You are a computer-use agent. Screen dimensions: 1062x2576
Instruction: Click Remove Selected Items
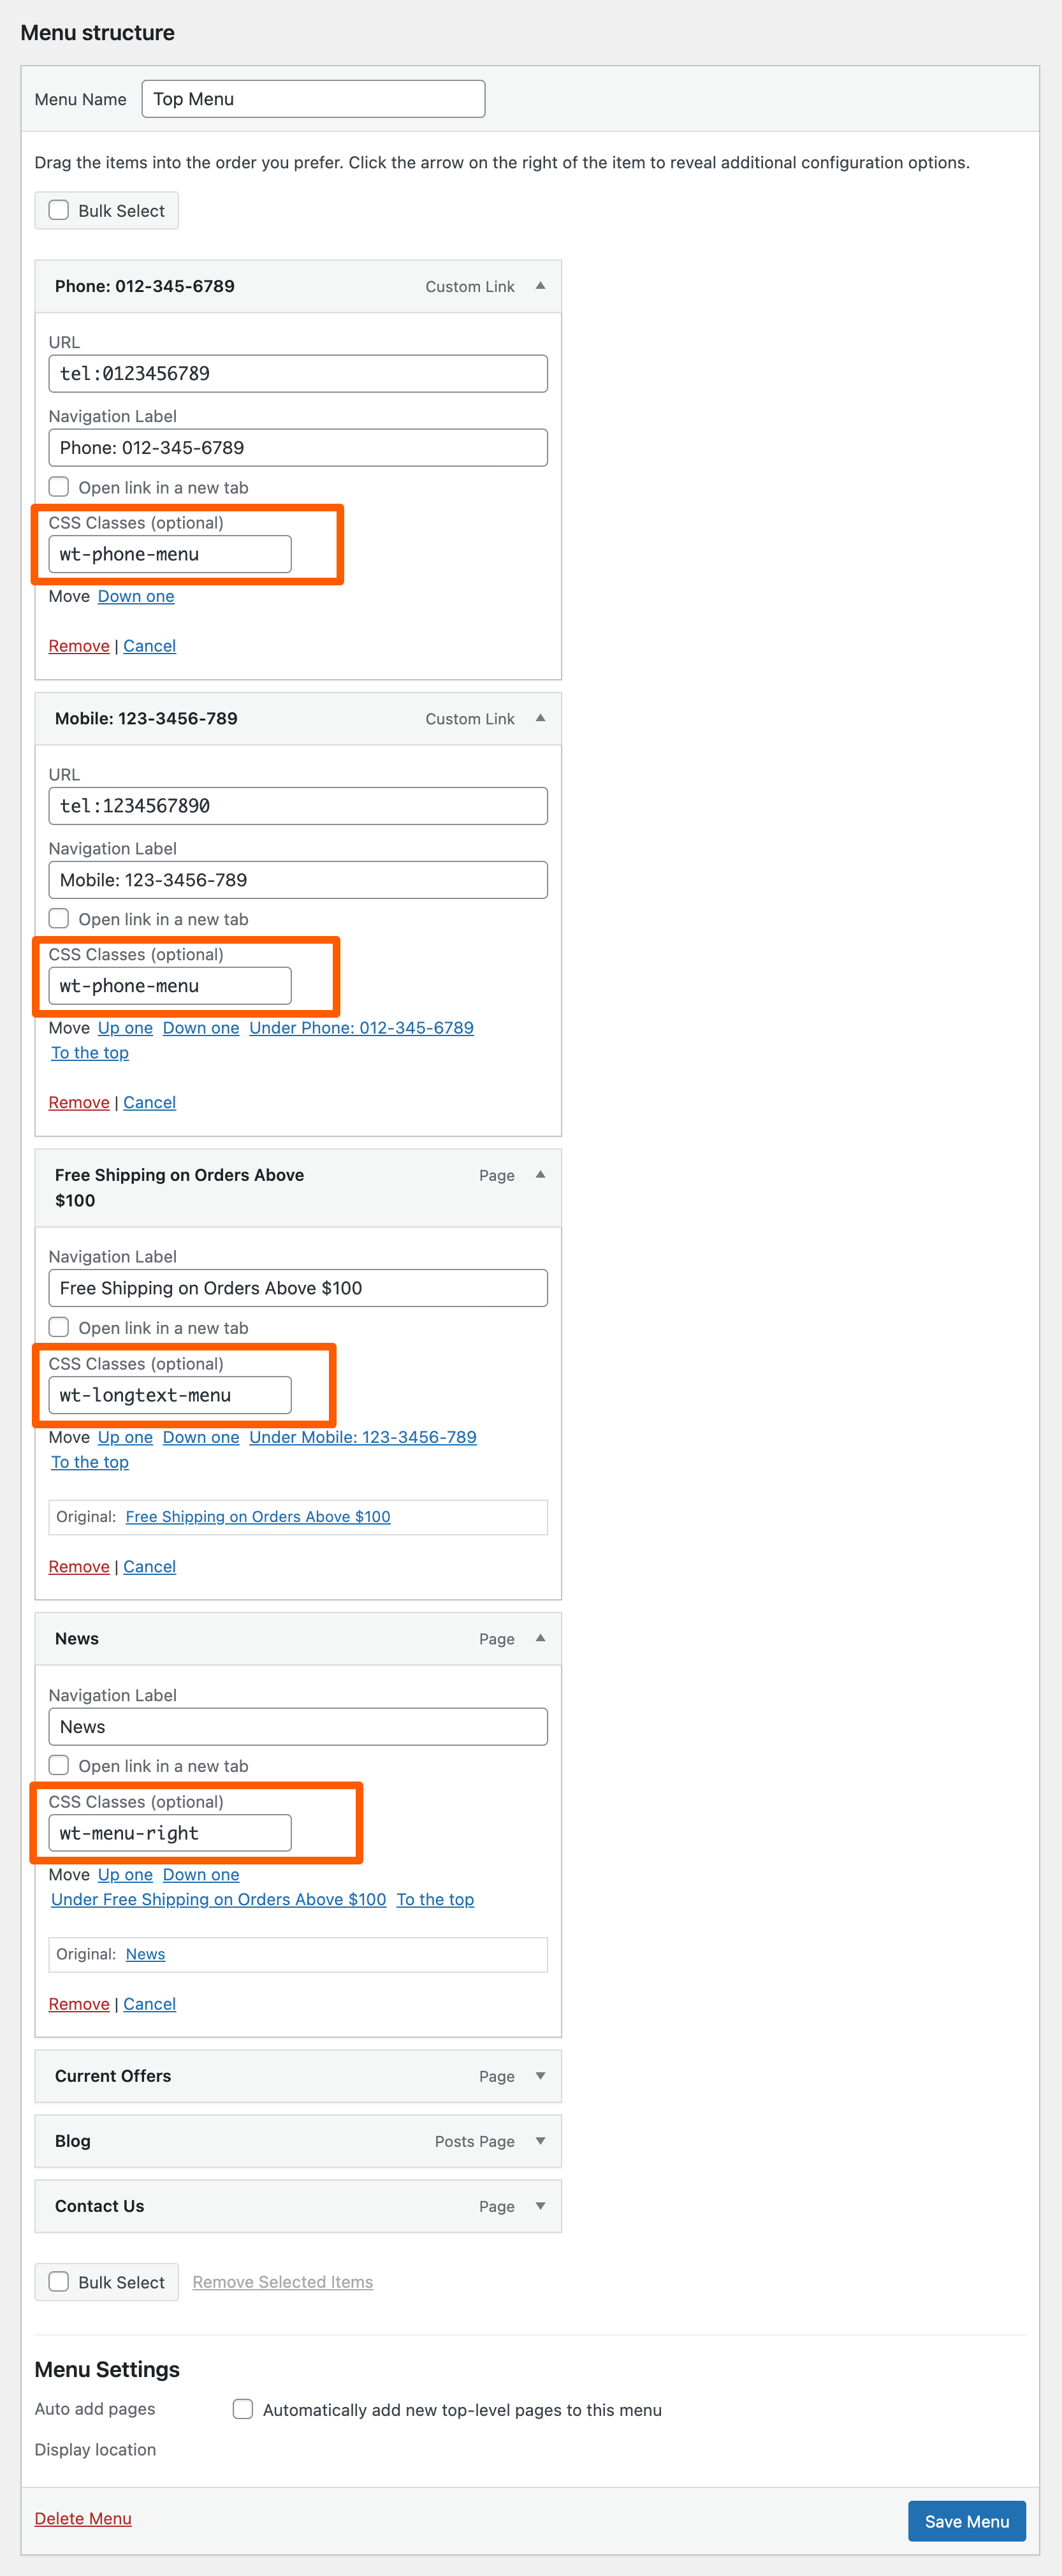click(x=283, y=2282)
